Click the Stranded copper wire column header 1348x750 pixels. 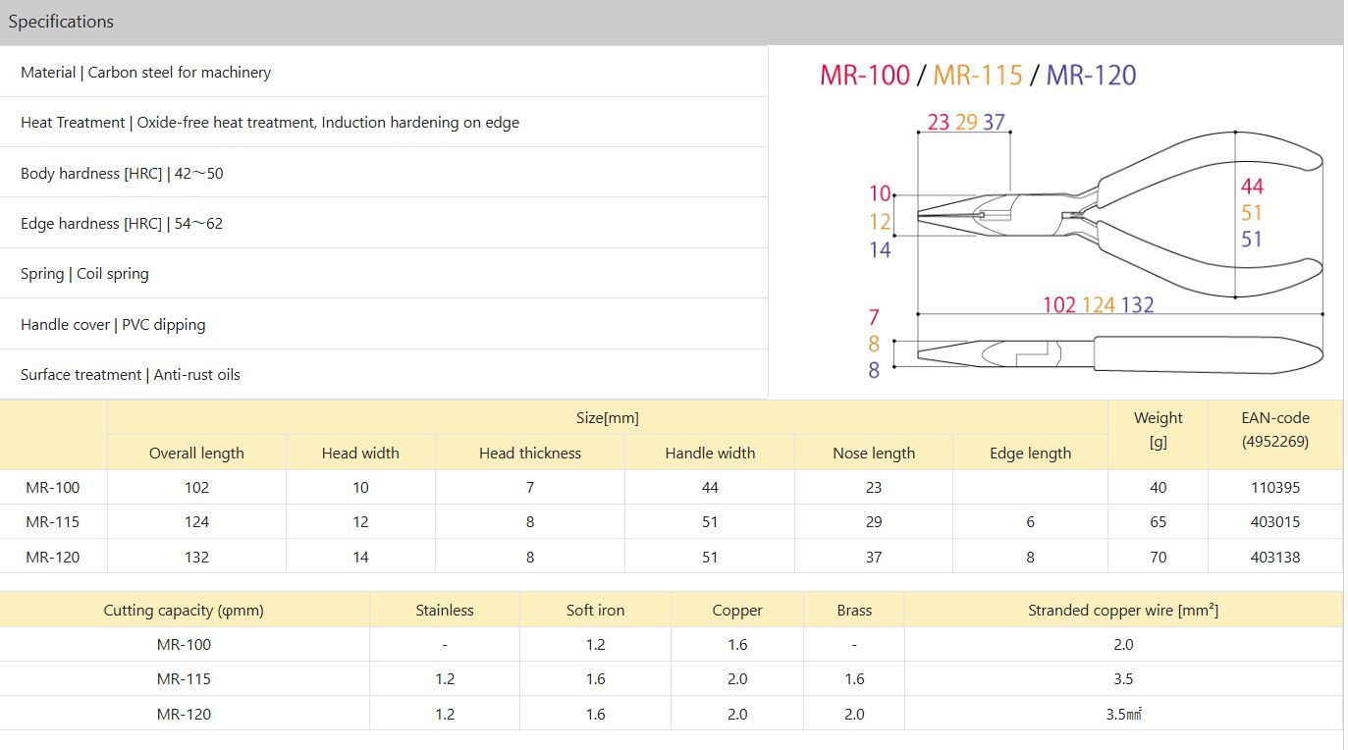pos(1122,610)
